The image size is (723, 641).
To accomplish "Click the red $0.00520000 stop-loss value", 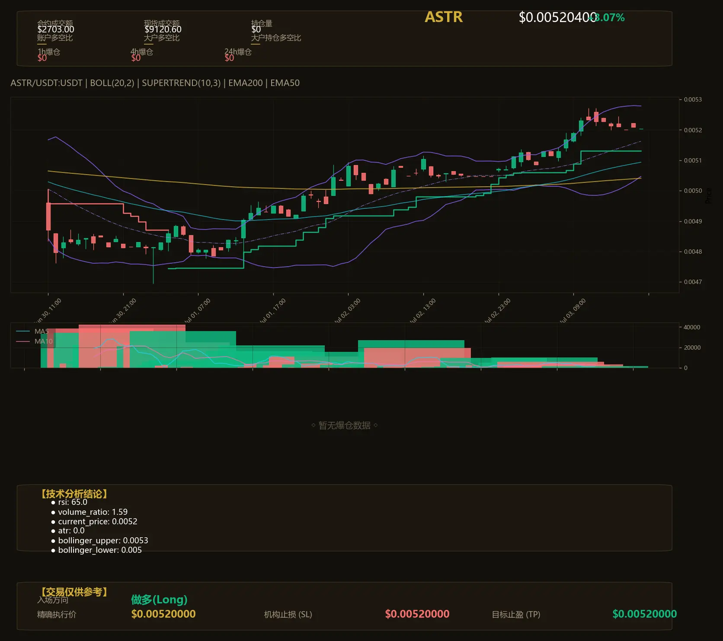I will (417, 614).
